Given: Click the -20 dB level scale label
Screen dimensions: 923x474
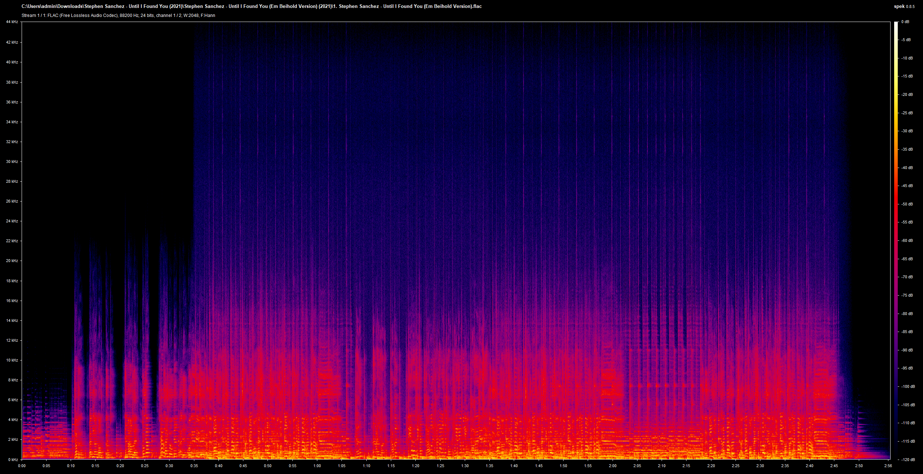Looking at the screenshot, I should 907,94.
